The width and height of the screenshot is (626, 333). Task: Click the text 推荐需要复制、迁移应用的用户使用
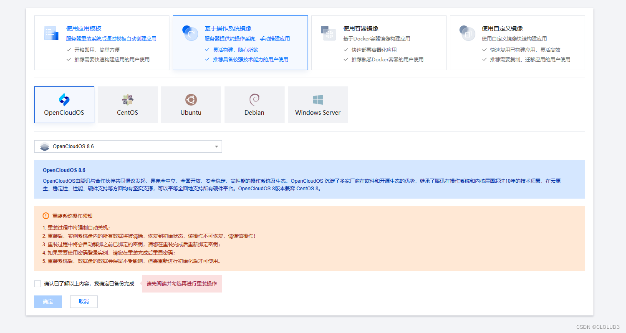click(x=530, y=60)
